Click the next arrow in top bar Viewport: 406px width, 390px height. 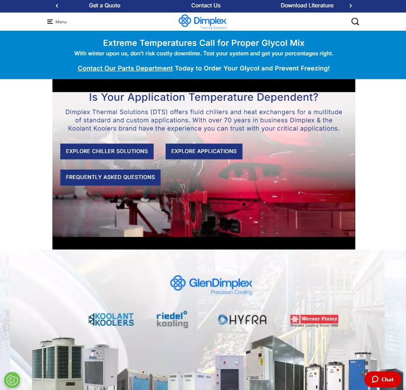coord(351,6)
